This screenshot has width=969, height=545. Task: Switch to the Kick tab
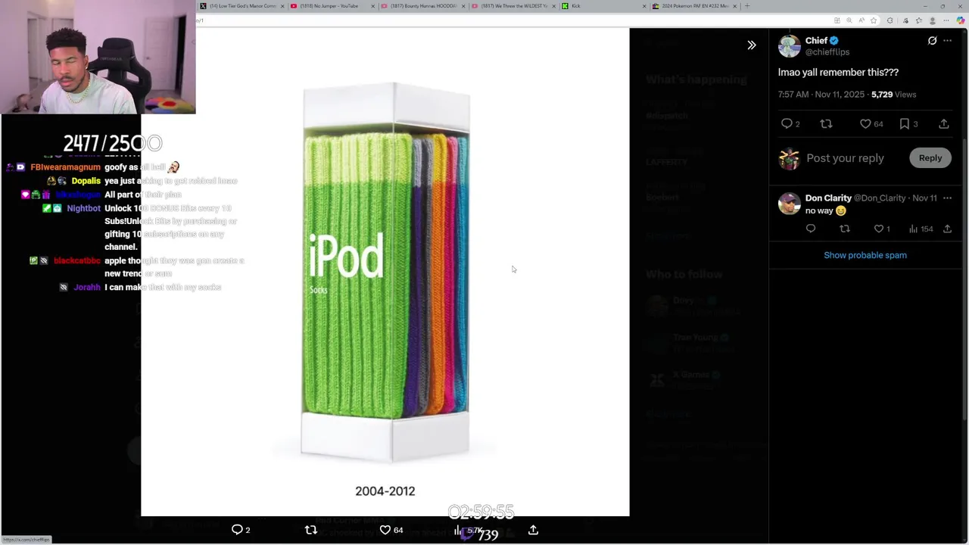[604, 6]
